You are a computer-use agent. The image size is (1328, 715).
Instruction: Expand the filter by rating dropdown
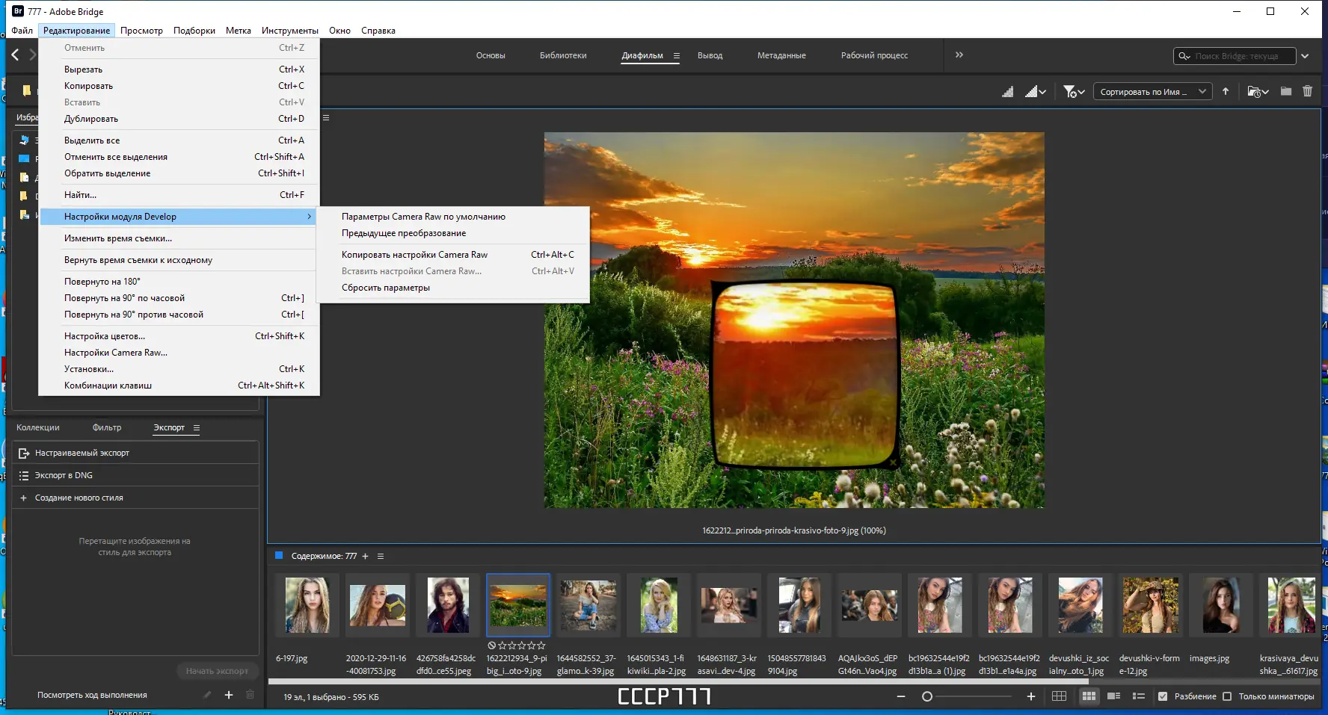point(1074,92)
